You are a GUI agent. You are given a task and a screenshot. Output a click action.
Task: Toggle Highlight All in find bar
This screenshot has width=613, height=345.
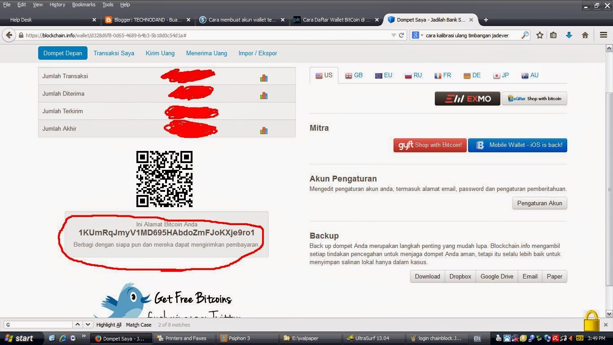pos(109,325)
